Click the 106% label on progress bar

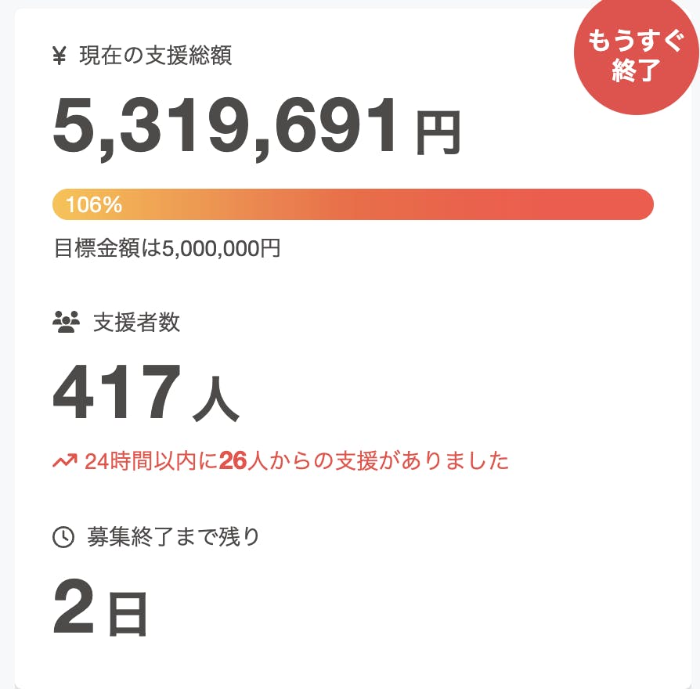(x=94, y=205)
